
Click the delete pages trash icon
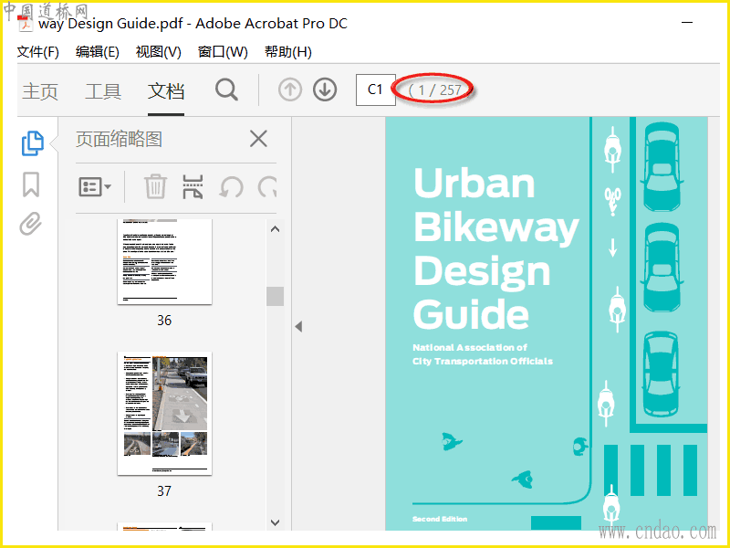coord(155,186)
